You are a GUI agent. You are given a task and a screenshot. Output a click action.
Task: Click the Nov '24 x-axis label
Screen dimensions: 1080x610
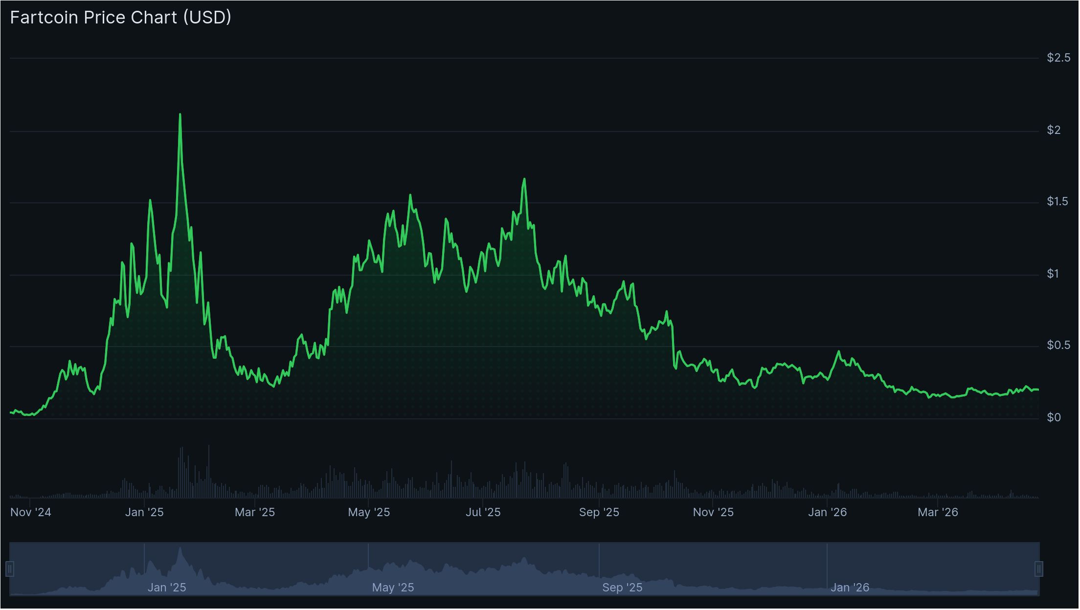pos(31,512)
